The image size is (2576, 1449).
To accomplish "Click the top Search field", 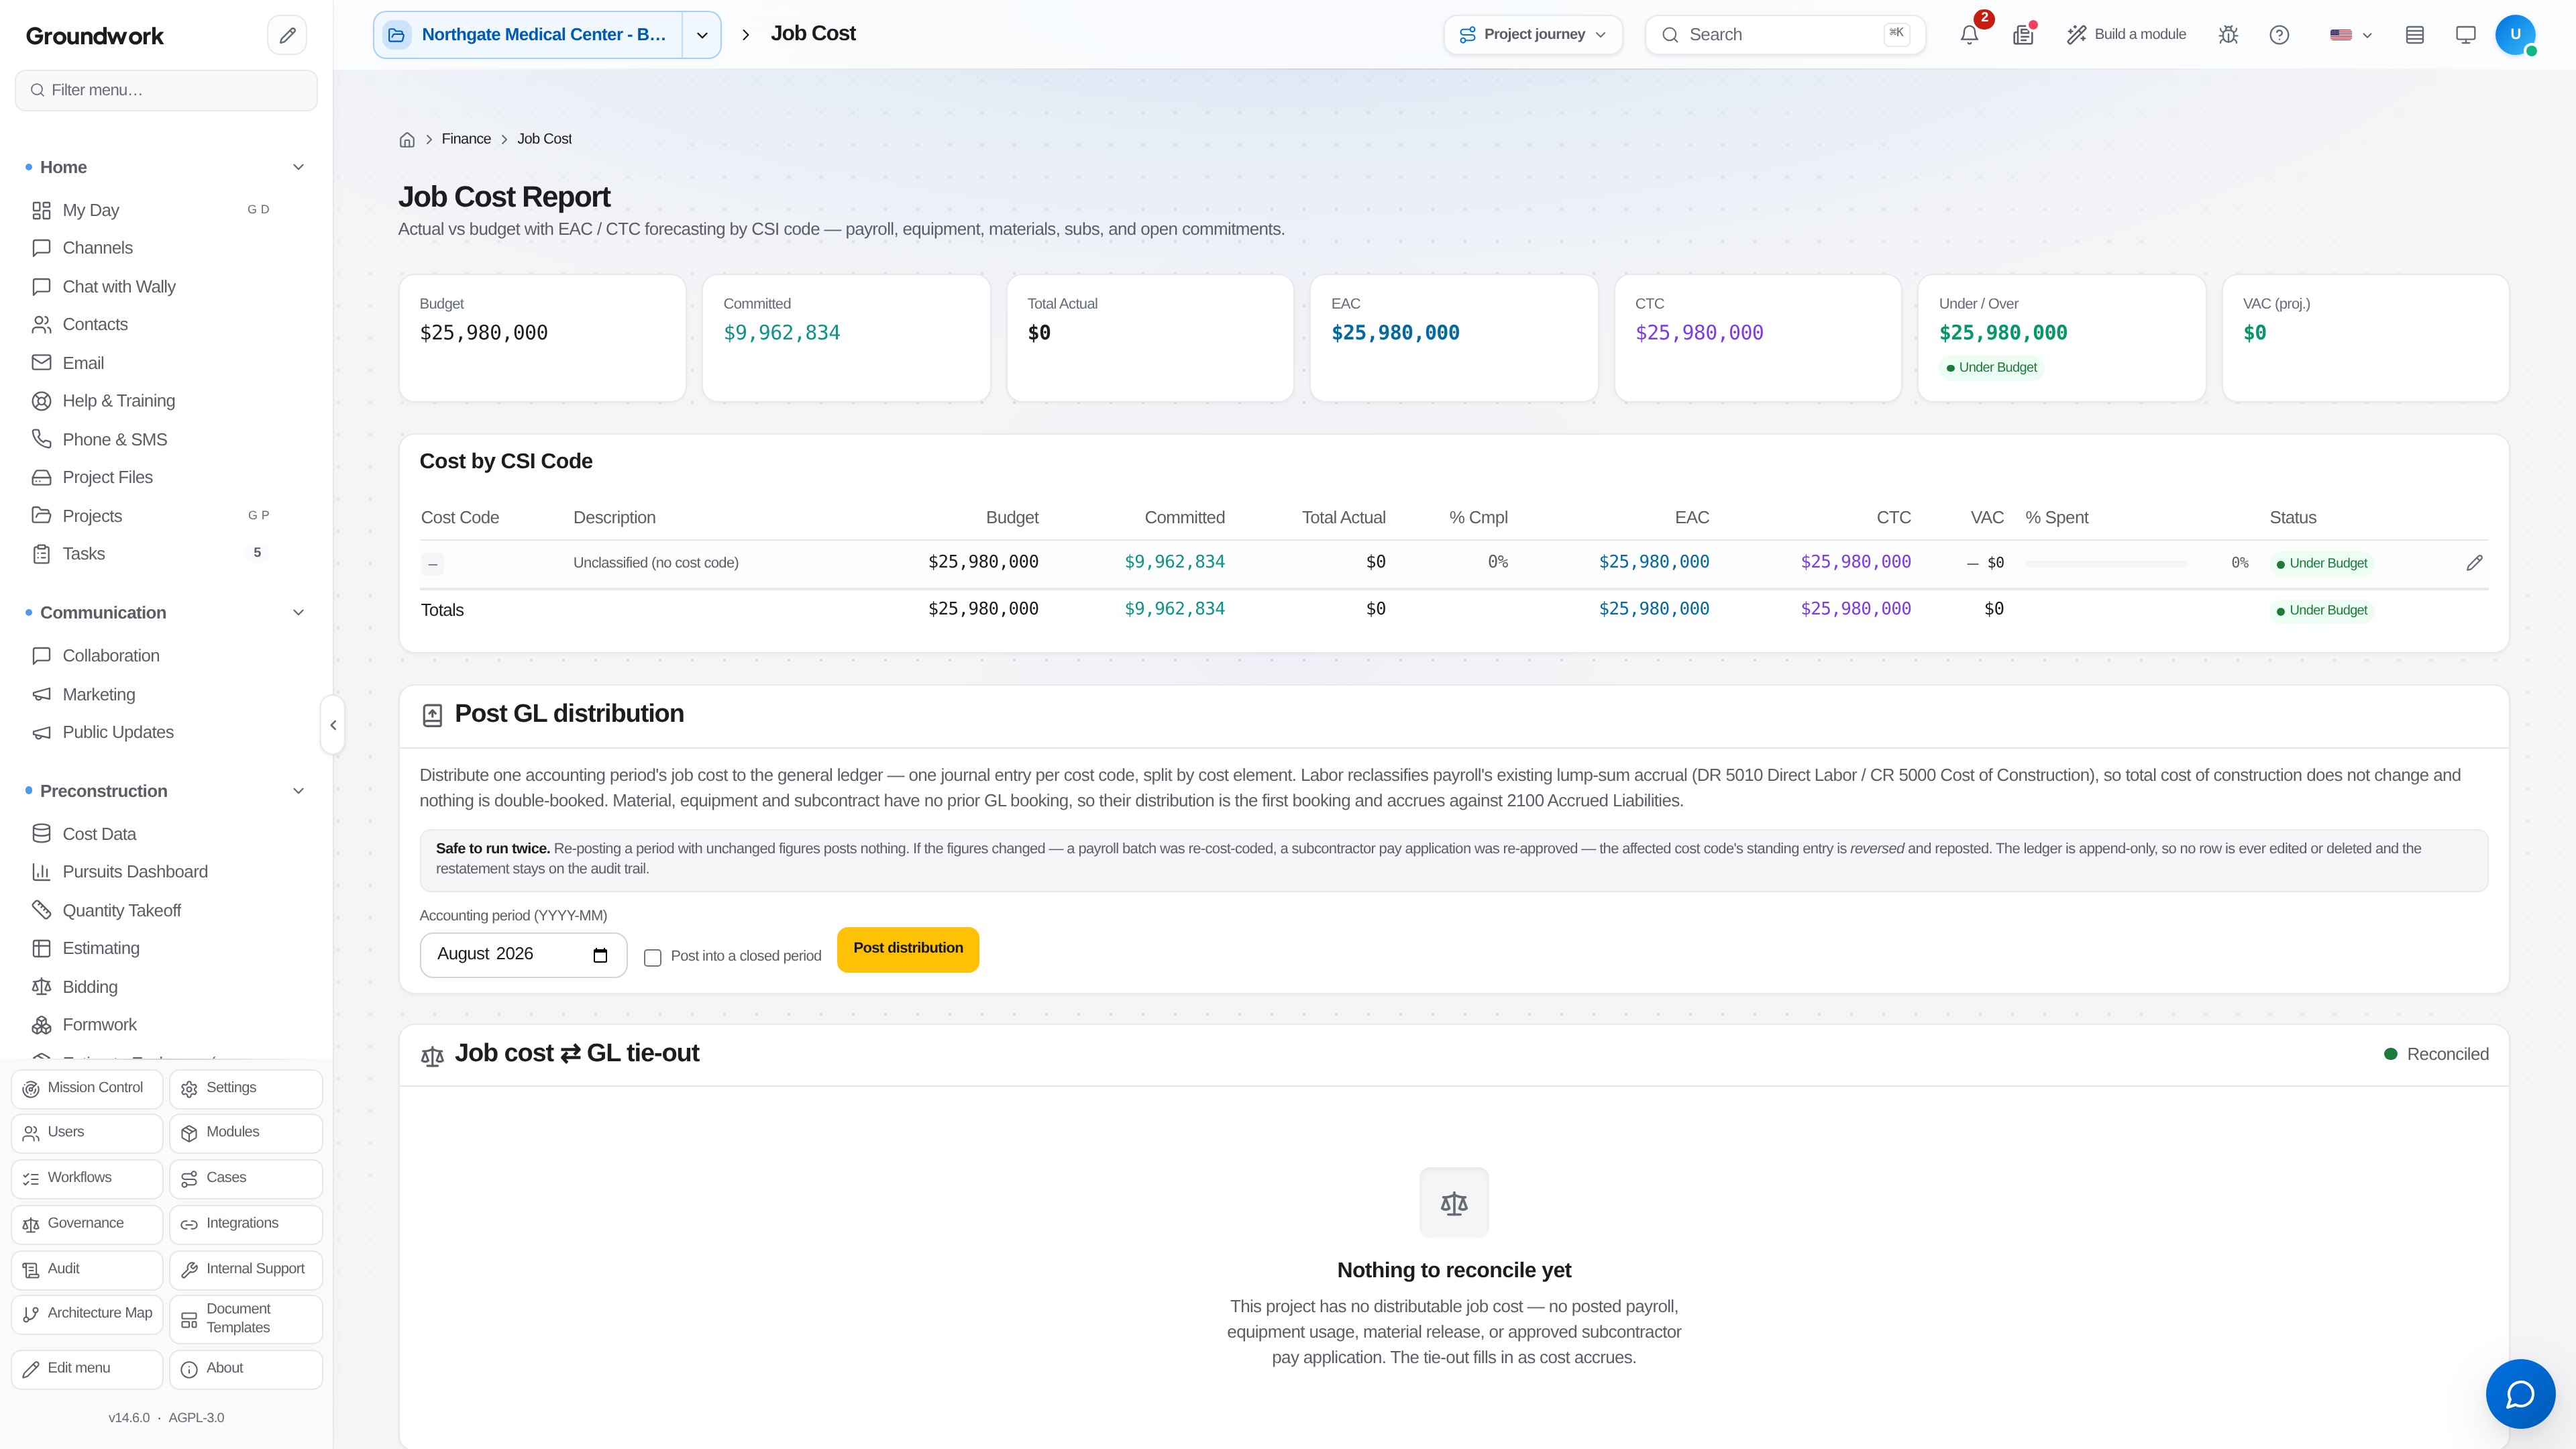I will pos(1785,35).
